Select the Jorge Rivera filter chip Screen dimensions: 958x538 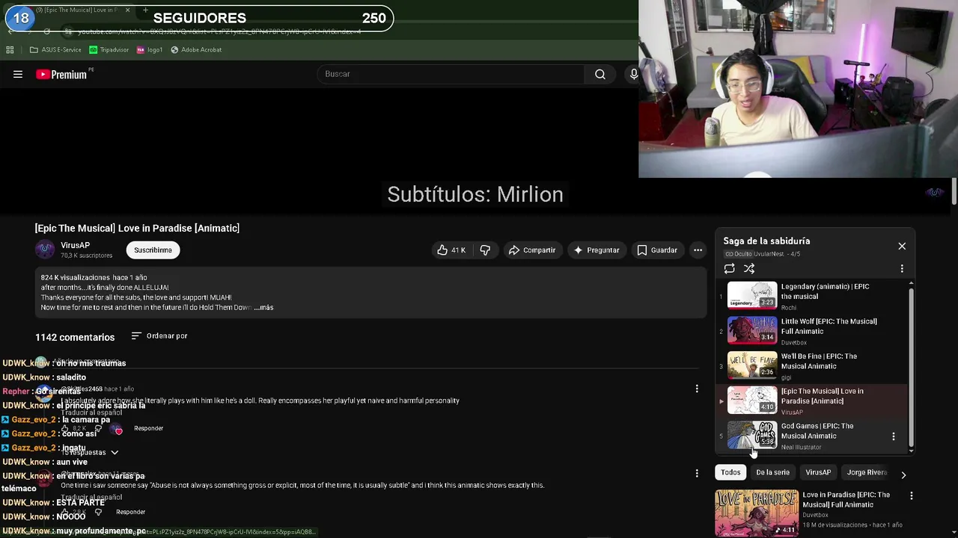pyautogui.click(x=867, y=472)
